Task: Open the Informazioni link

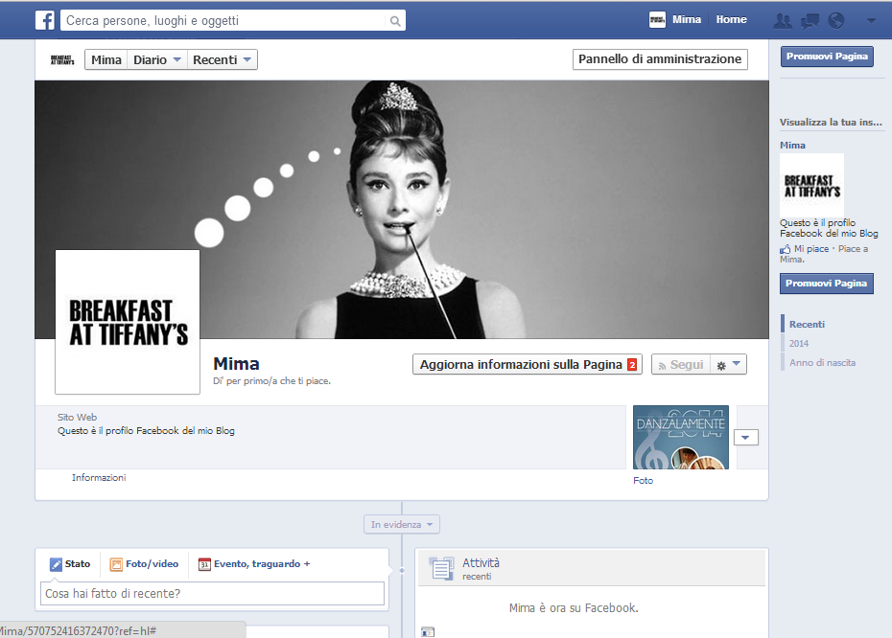Action: click(99, 478)
